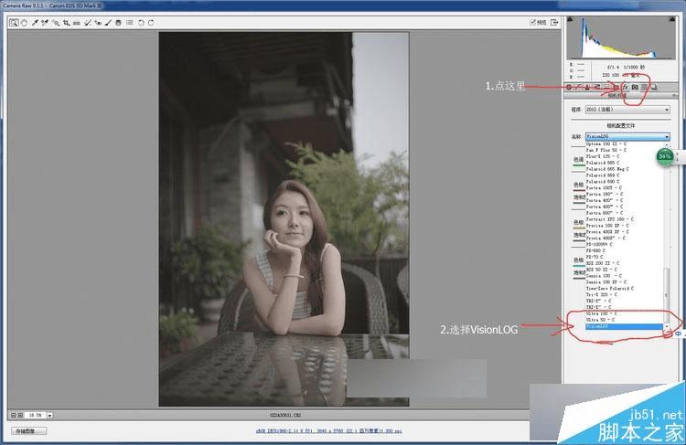Open the camera profile name dropdown
Image resolution: width=686 pixels, height=445 pixels.
click(x=627, y=136)
